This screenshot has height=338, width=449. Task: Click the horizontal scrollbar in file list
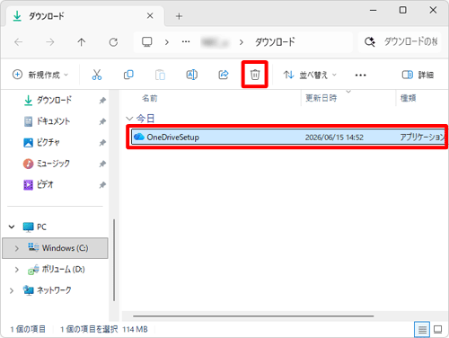tap(253, 316)
